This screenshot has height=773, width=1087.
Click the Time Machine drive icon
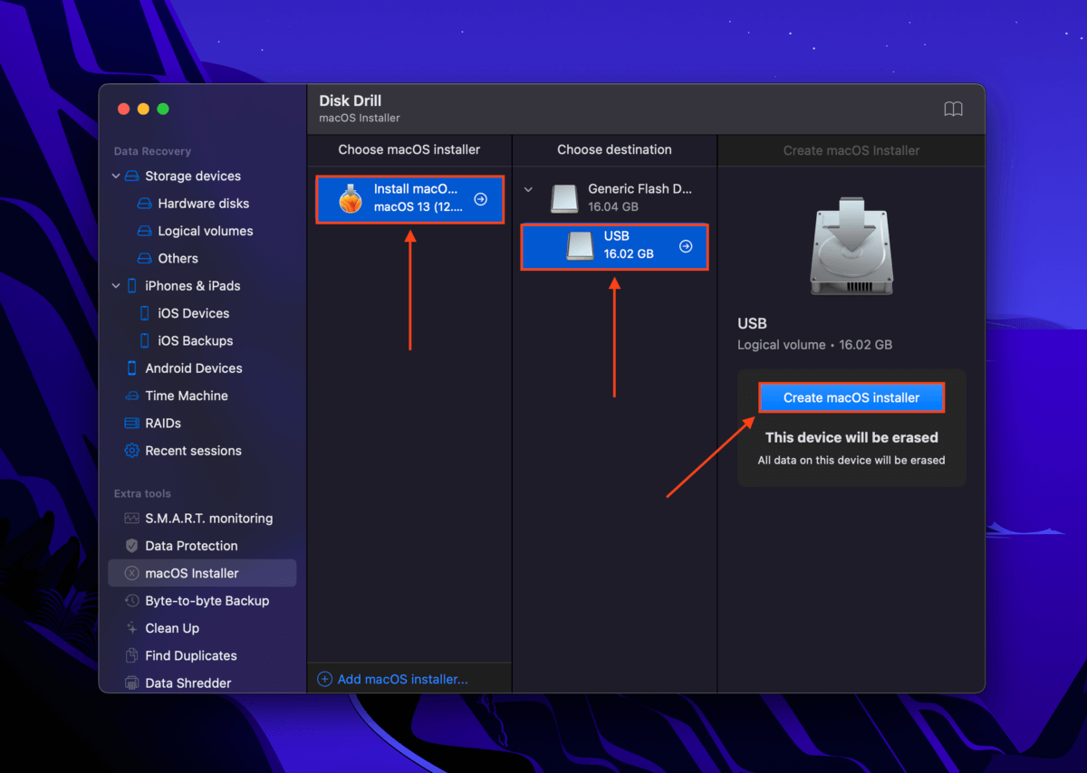pos(131,396)
